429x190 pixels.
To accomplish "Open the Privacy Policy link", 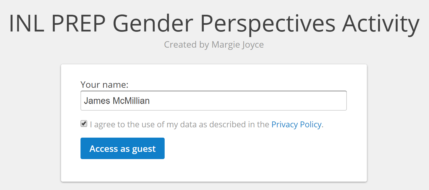I will (296, 124).
